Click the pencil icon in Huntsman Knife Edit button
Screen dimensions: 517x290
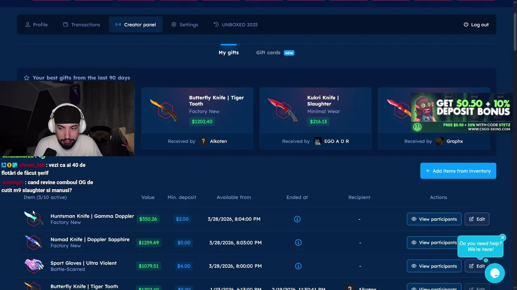[x=471, y=219]
